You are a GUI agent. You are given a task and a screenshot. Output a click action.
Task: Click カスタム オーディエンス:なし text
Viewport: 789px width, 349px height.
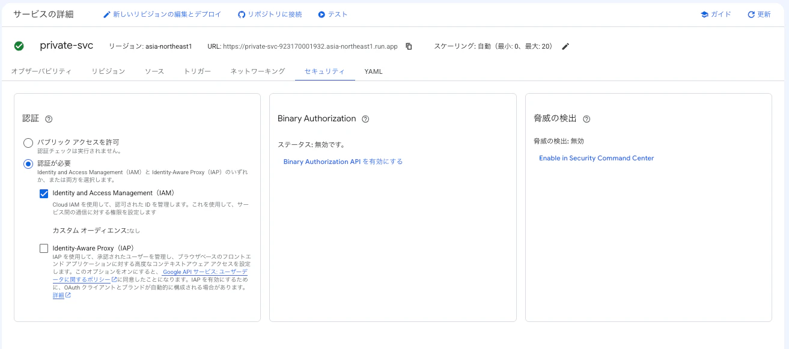(x=97, y=230)
